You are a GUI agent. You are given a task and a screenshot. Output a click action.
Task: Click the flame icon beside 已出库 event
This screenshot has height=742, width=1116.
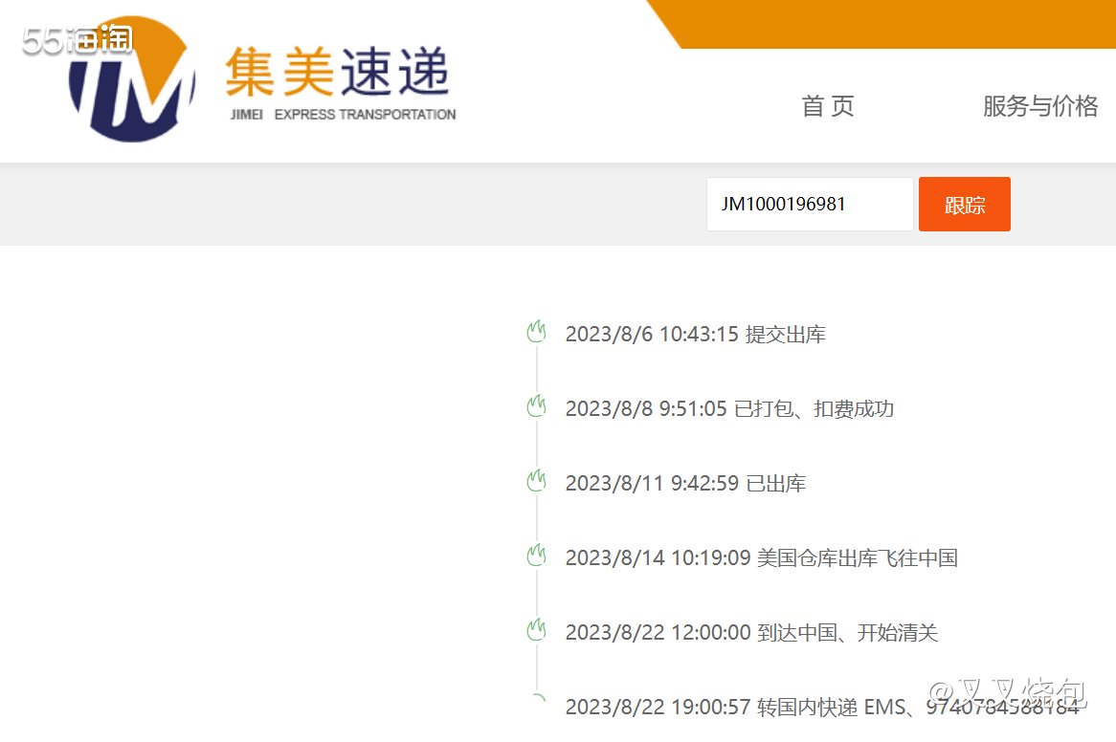point(536,479)
